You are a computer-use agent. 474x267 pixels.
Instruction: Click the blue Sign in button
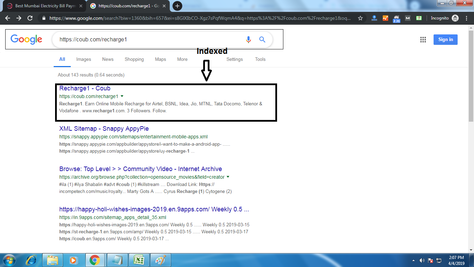point(445,40)
